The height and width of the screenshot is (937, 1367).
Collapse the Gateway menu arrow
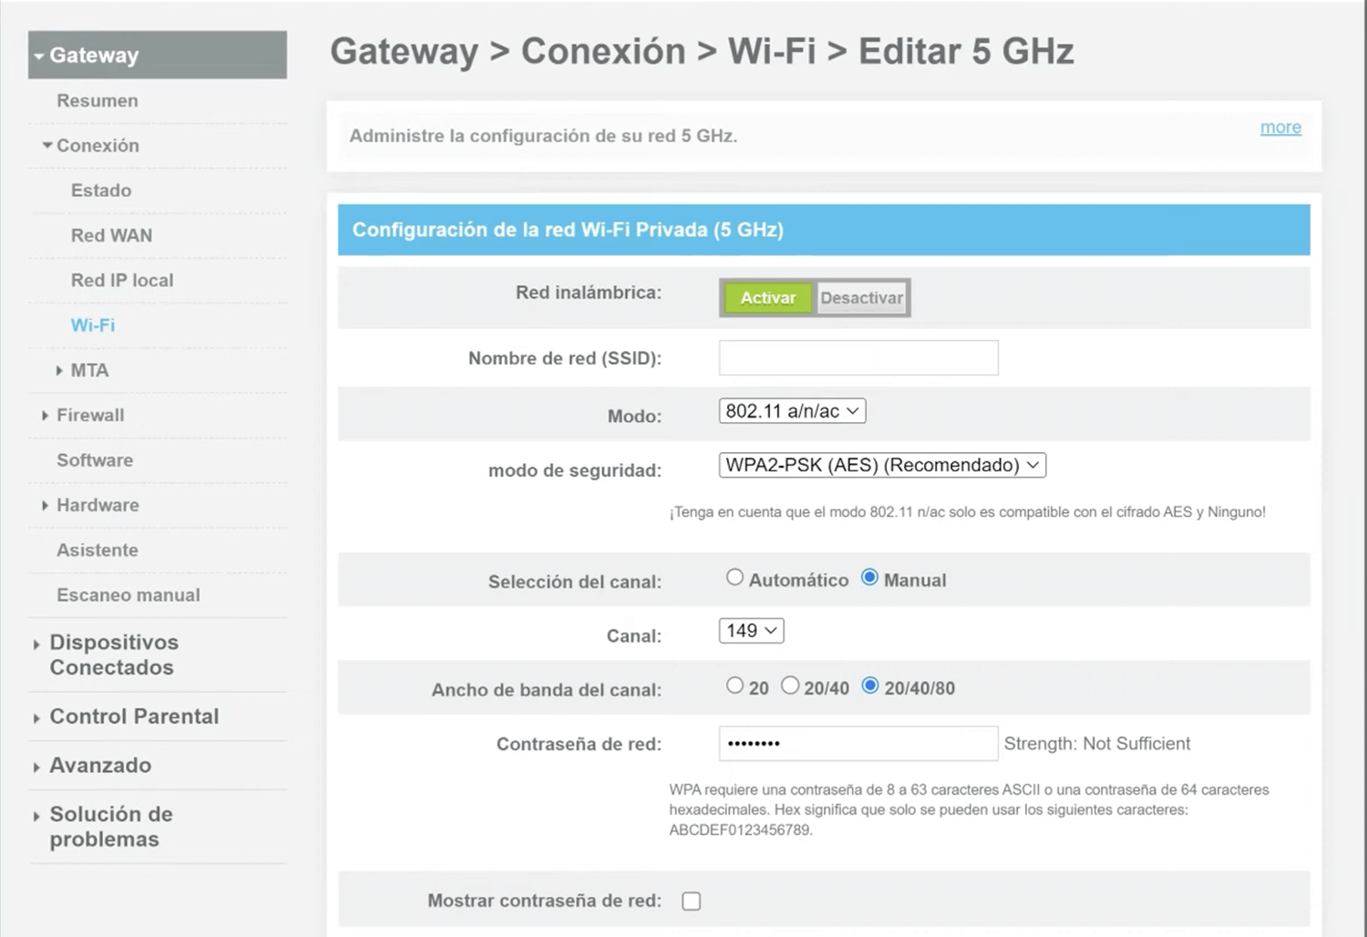point(39,57)
